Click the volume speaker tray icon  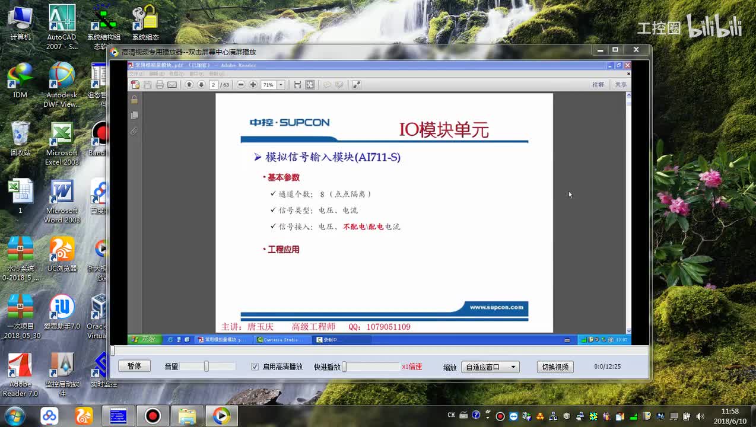tap(700, 416)
